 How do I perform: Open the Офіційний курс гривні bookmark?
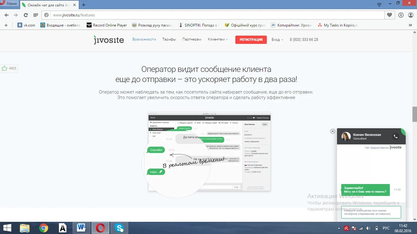point(245,25)
